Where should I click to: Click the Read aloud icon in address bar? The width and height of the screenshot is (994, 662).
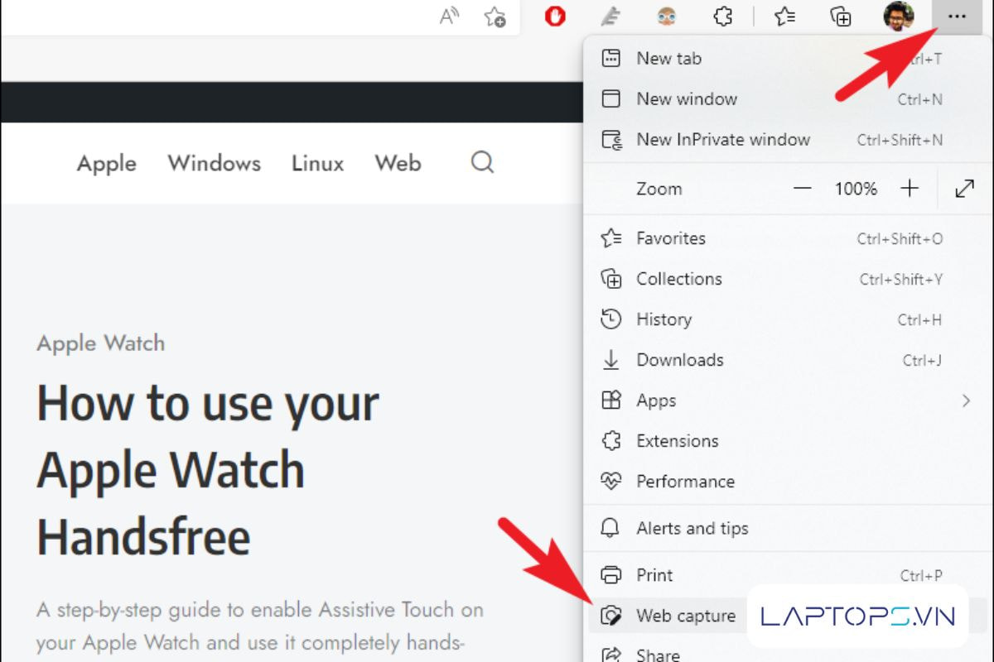(x=449, y=17)
